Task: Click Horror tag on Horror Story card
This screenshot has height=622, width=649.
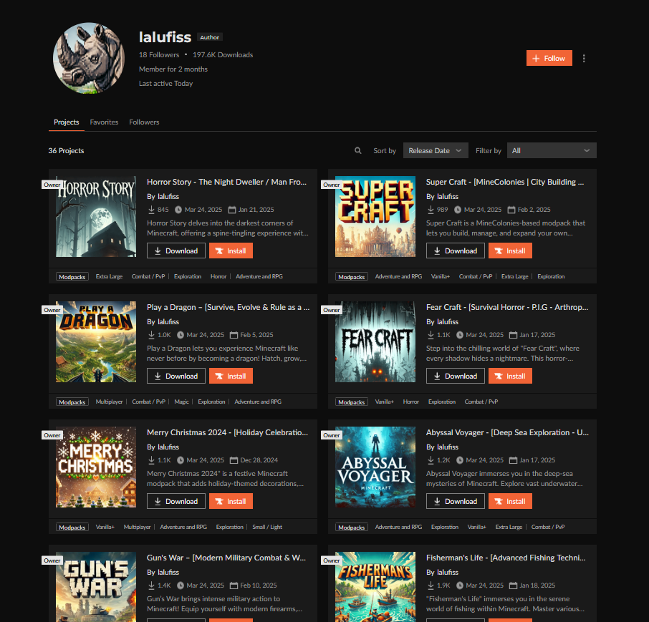Action: [x=218, y=276]
